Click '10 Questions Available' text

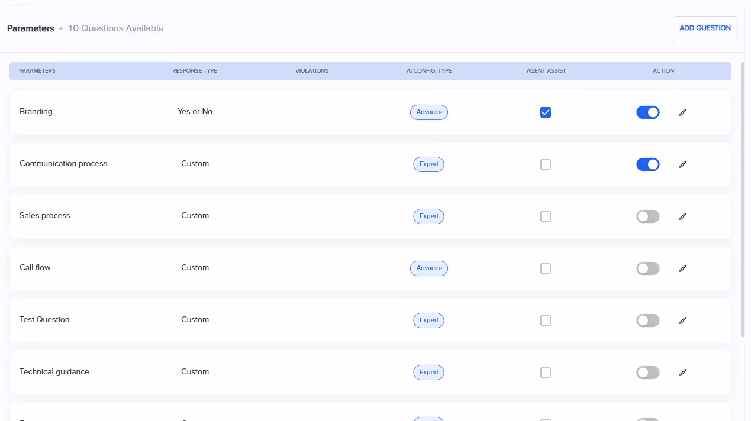click(x=115, y=28)
